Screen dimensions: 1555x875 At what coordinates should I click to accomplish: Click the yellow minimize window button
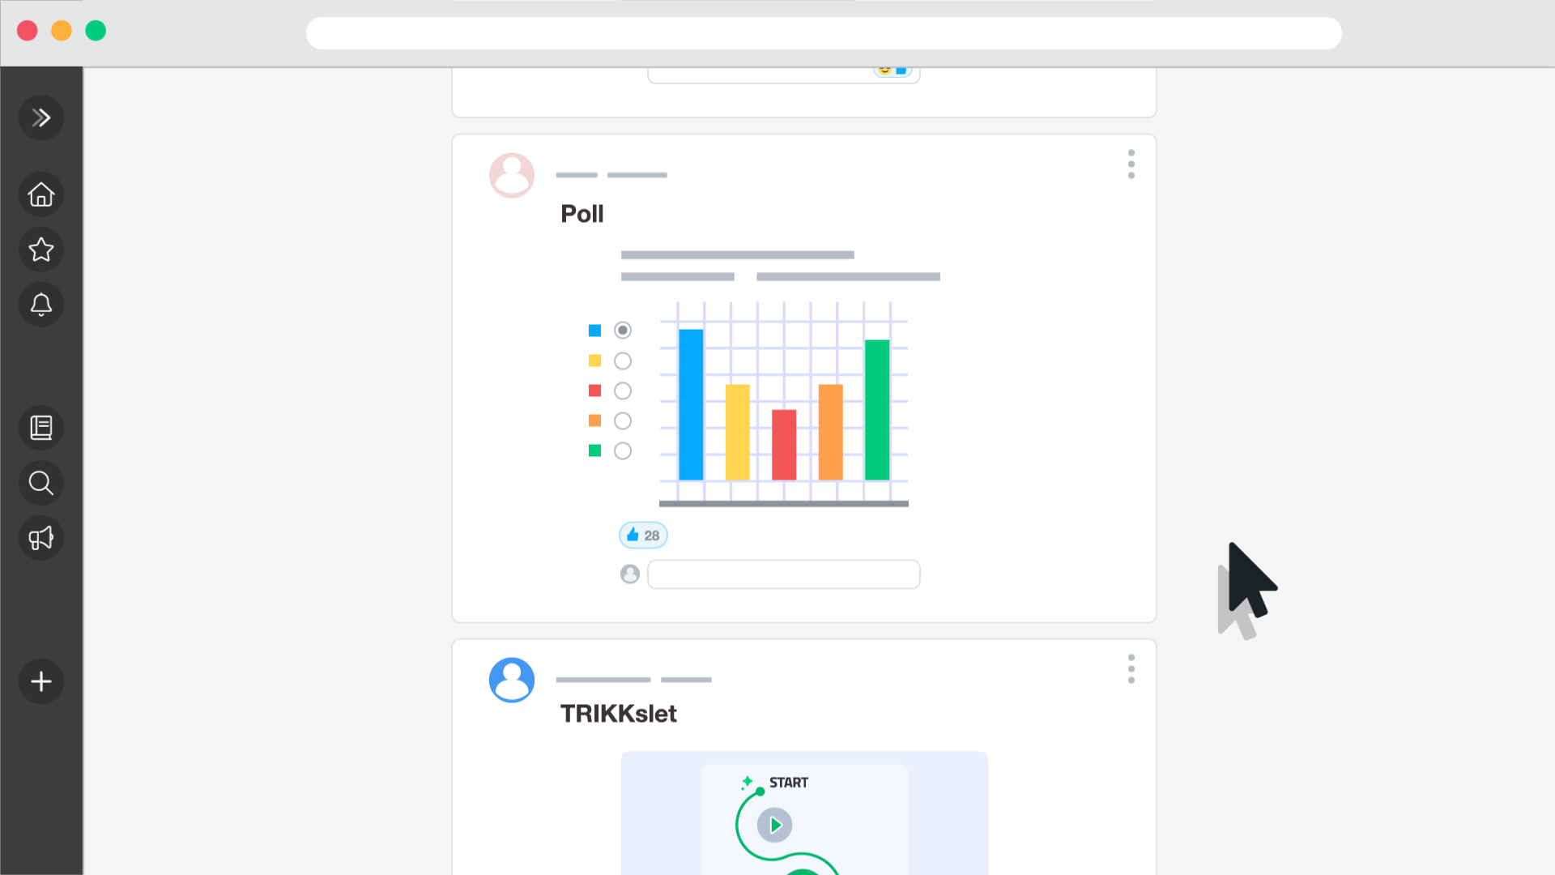[x=62, y=31]
